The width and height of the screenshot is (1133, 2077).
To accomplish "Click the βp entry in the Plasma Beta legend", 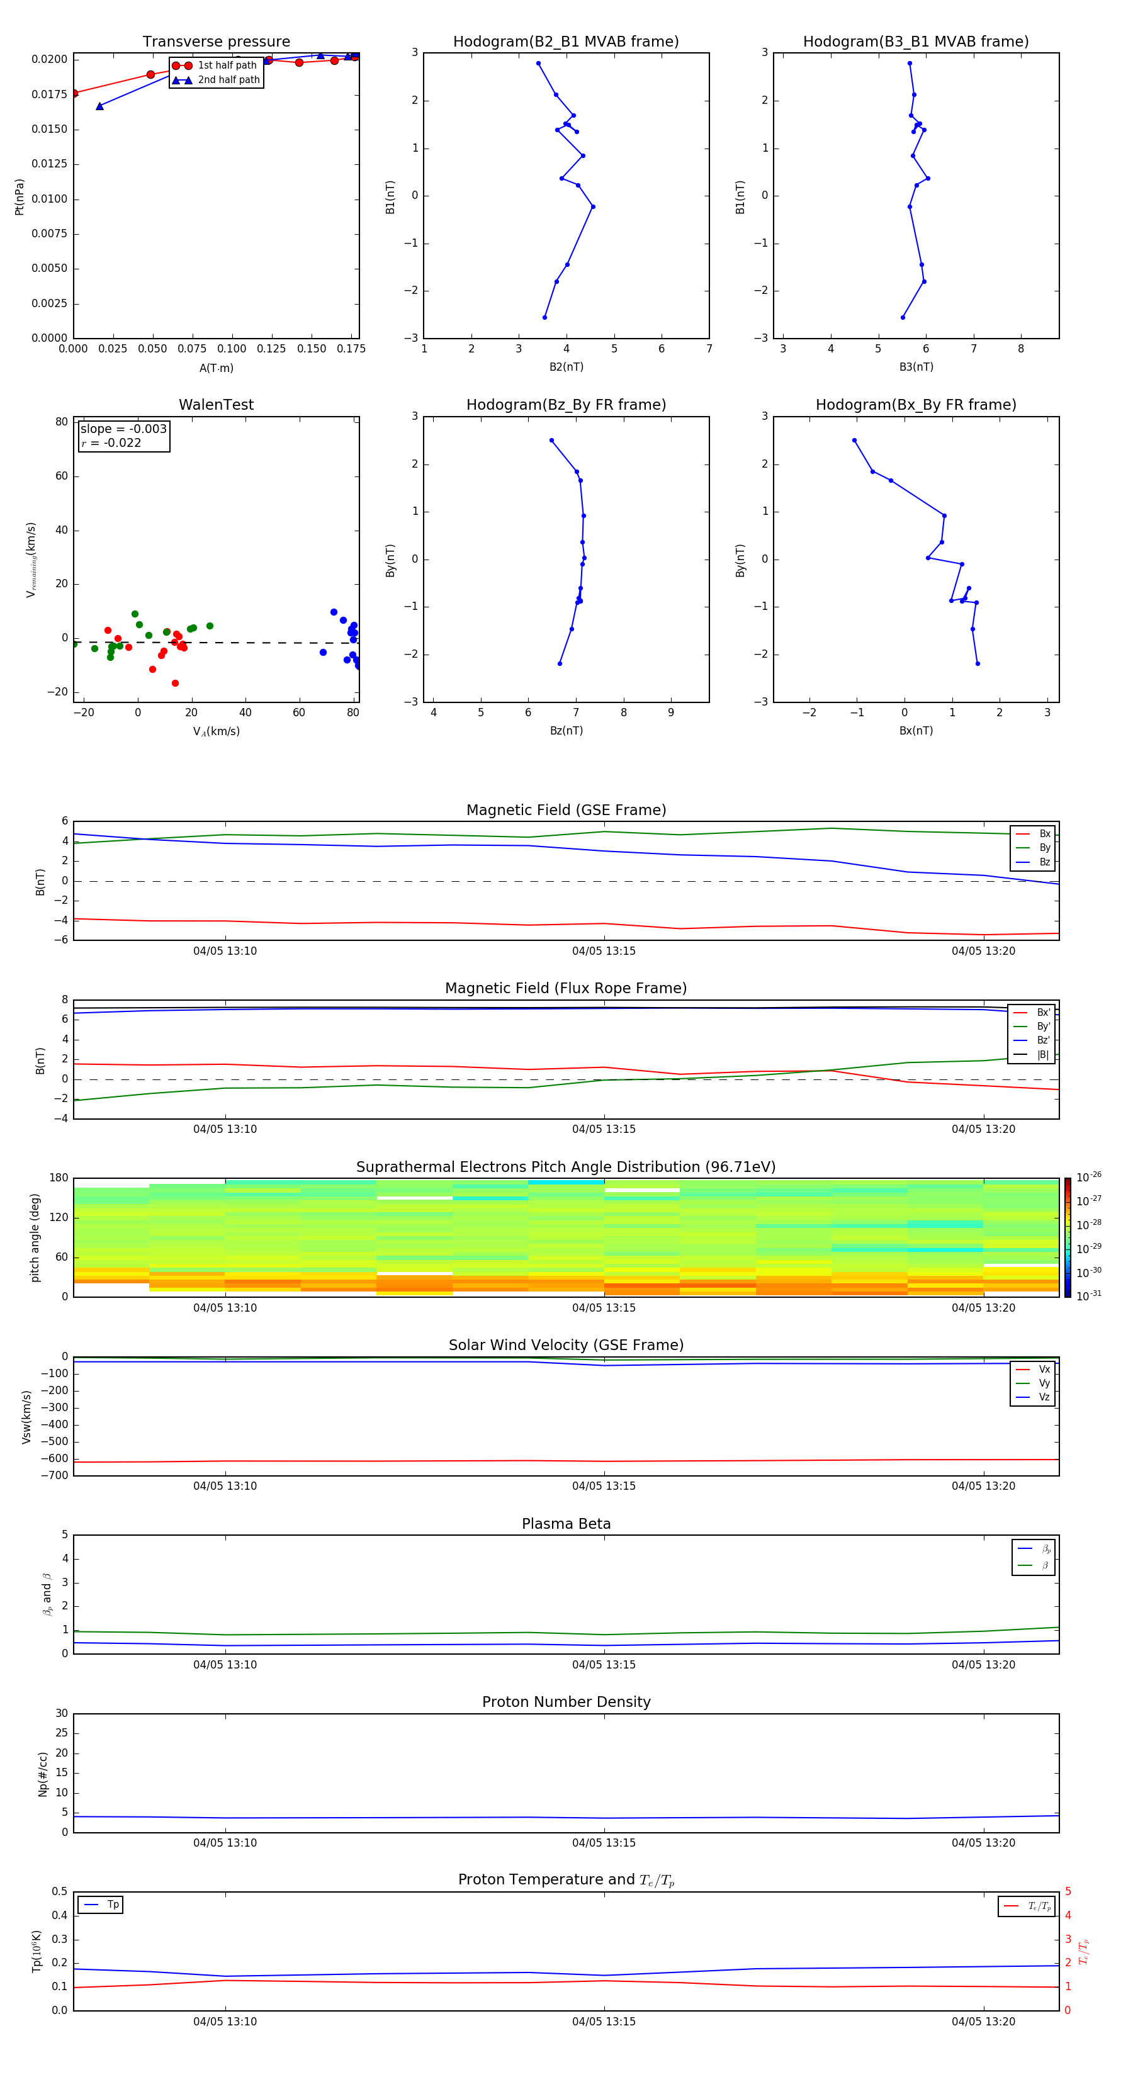I will 1034,1549.
